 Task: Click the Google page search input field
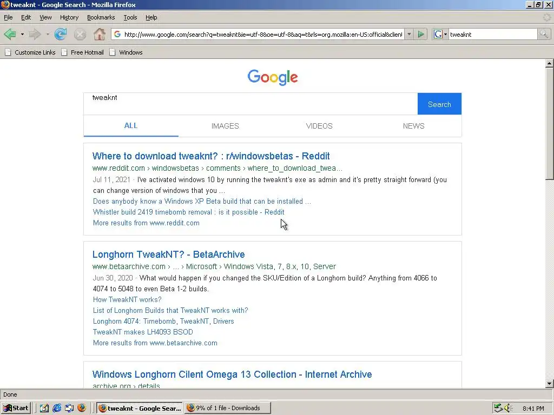250,104
